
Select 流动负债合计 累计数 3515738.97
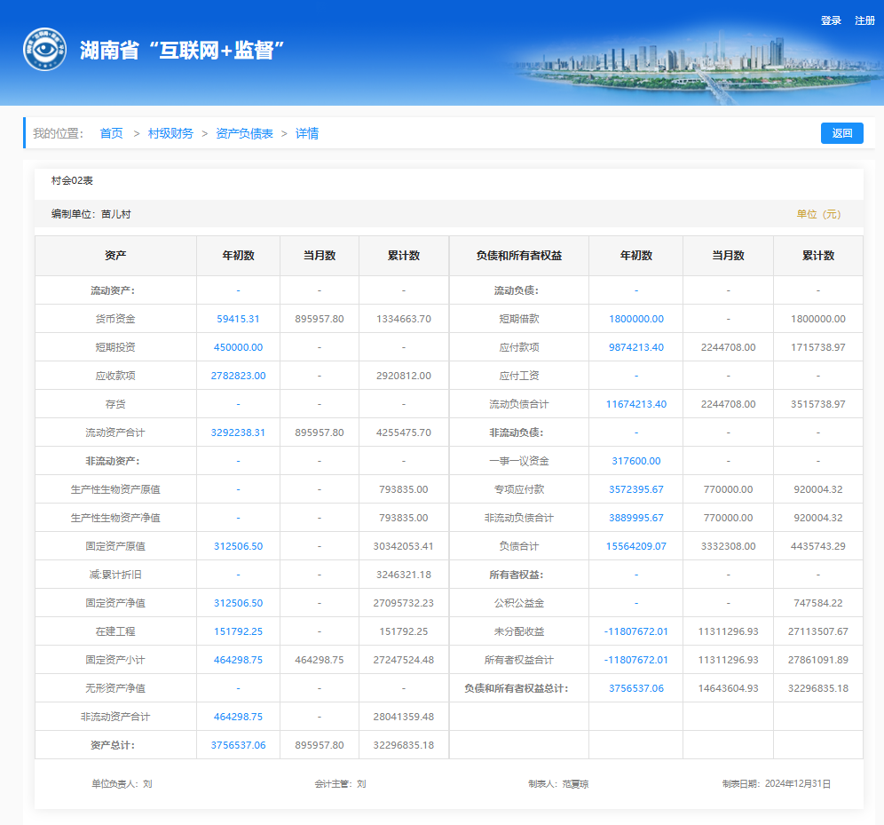pyautogui.click(x=818, y=404)
